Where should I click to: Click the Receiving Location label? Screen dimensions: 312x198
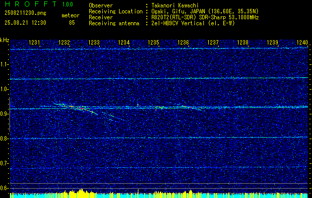[x=116, y=11]
